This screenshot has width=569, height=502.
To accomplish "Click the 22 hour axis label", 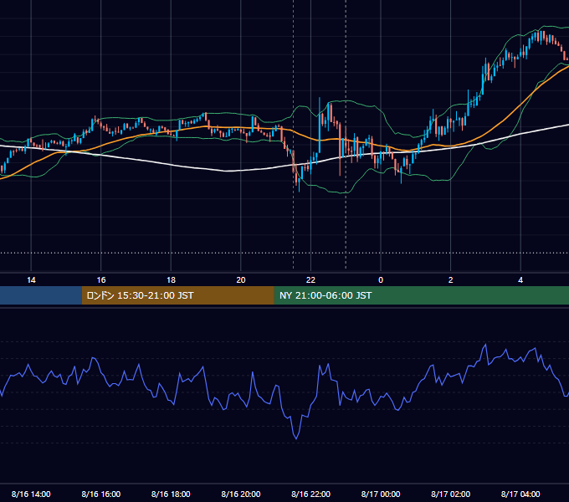I will (310, 280).
